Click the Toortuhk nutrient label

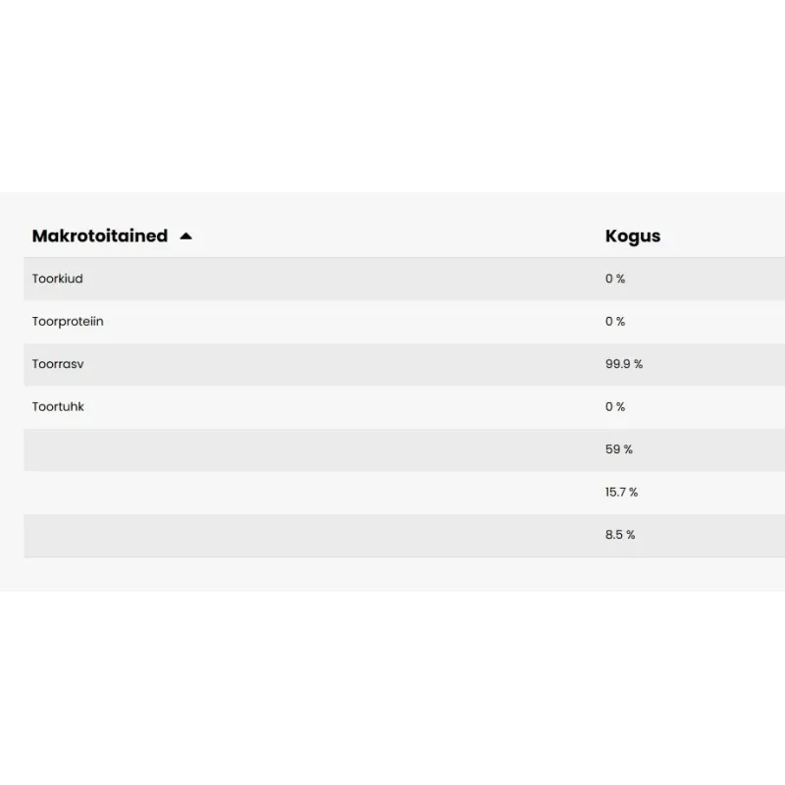(58, 406)
